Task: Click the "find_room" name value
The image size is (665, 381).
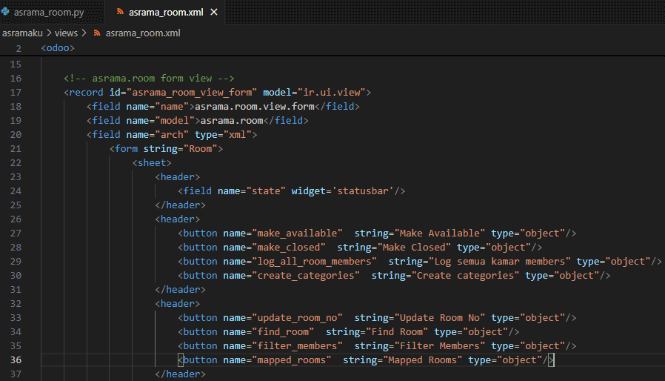Action: pos(283,332)
